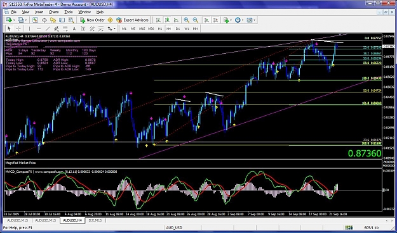Expand the Periods clock dropdown arrow

point(243,20)
